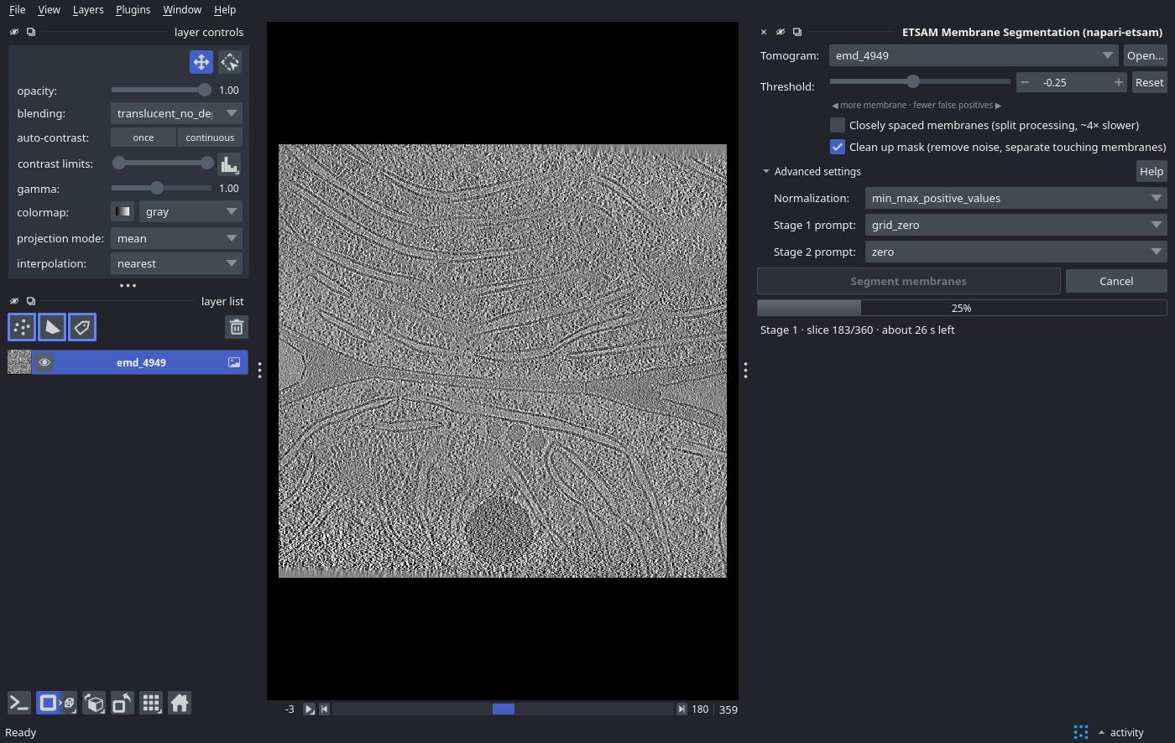
Task: Click the opacity slider handle
Action: coord(205,90)
